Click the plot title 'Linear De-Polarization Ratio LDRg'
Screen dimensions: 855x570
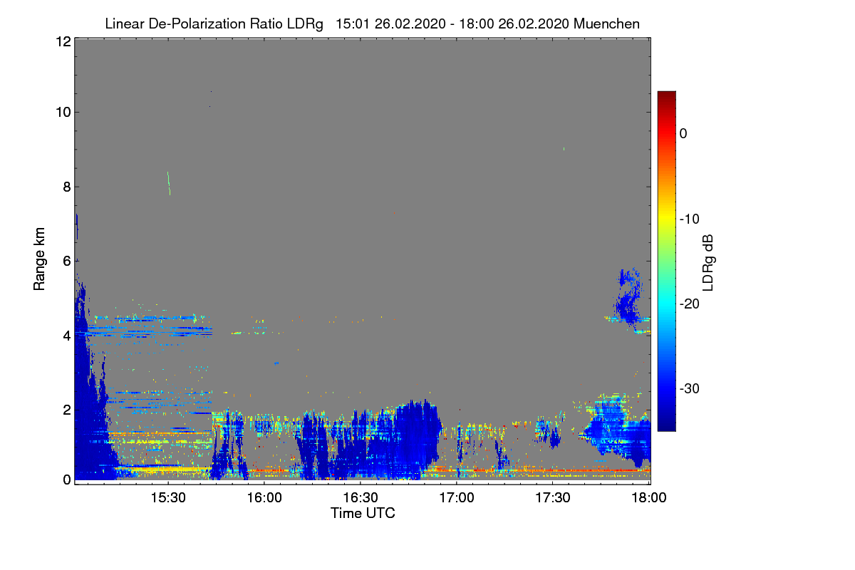tap(214, 24)
